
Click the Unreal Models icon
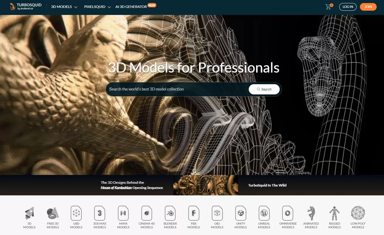point(264,213)
